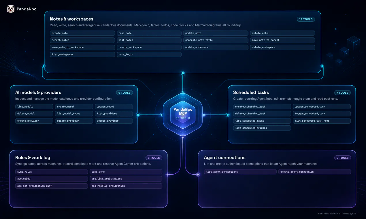Click the Agent connections heading

pos(225,158)
